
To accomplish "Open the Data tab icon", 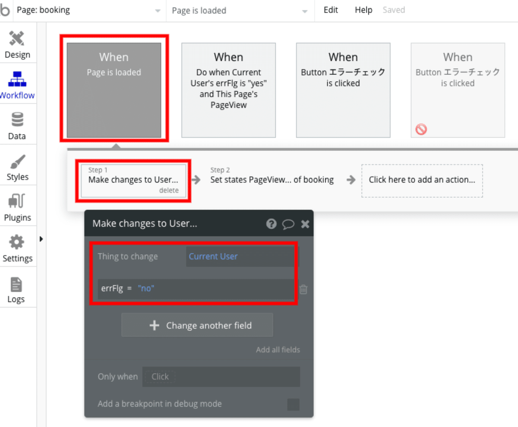I will click(x=17, y=120).
